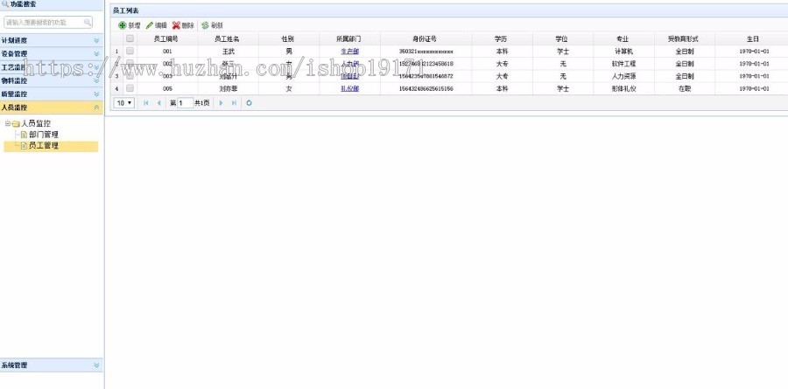This screenshot has height=389, width=788.
Task: Click the pagination reload icon
Action: tap(249, 103)
